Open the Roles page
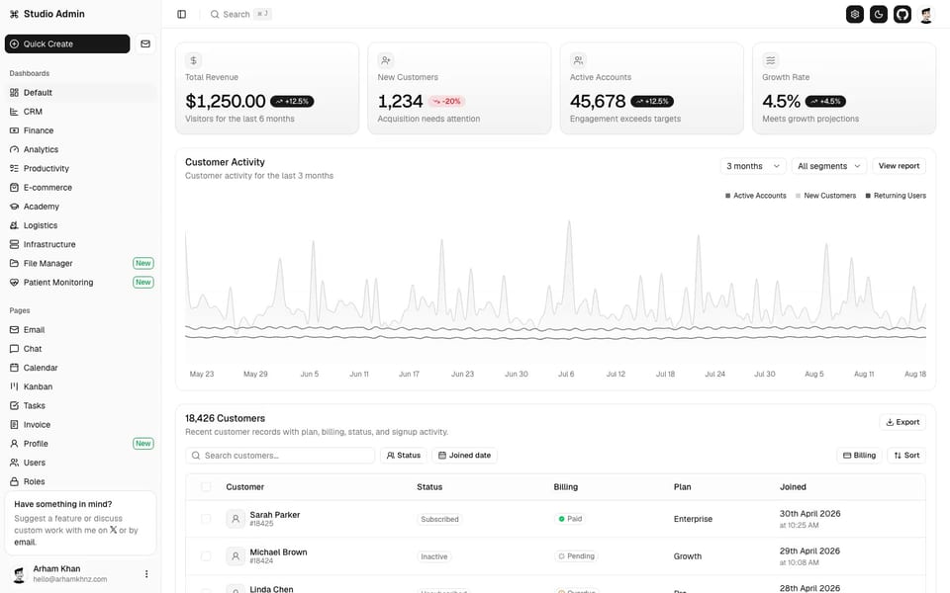The image size is (950, 593). [80, 481]
